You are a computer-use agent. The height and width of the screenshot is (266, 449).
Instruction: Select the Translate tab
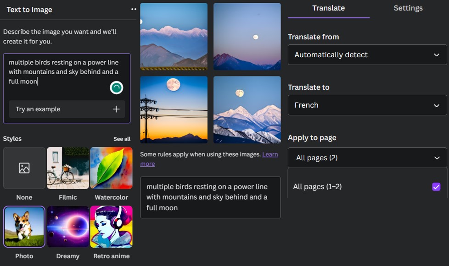click(328, 8)
